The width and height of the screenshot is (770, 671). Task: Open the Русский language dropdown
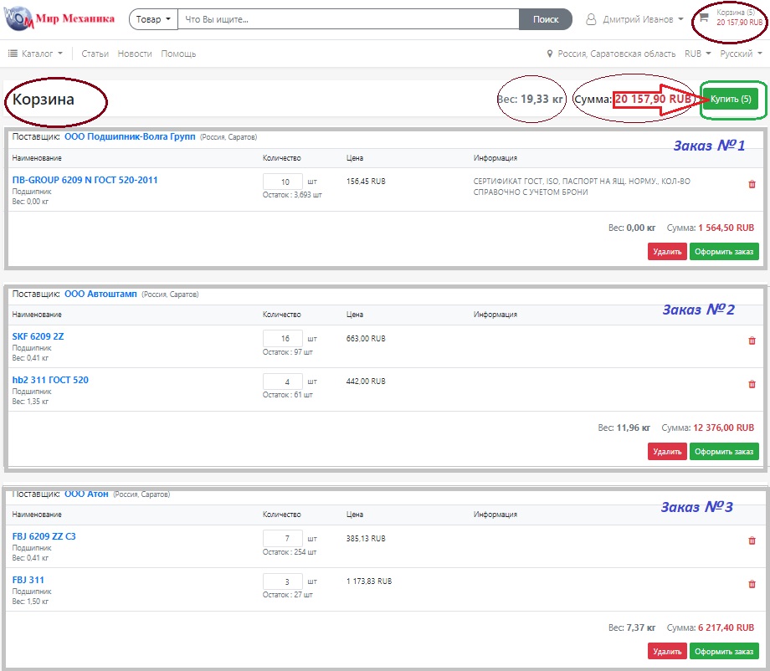click(x=741, y=54)
